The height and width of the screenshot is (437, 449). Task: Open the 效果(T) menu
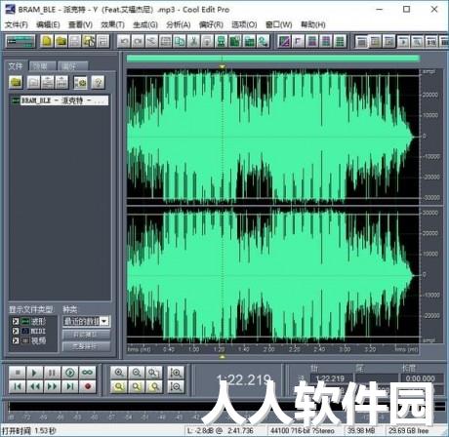point(112,24)
